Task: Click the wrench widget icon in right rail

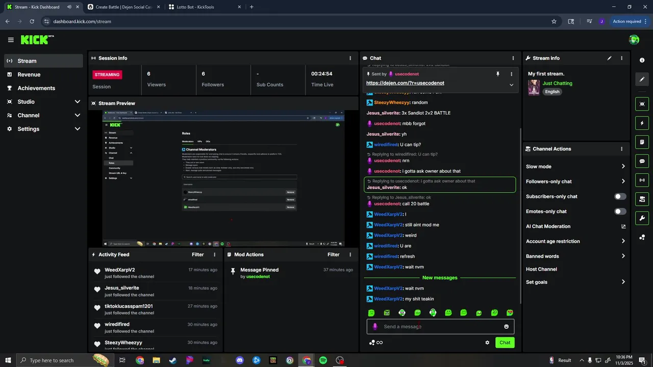Action: pyautogui.click(x=642, y=218)
